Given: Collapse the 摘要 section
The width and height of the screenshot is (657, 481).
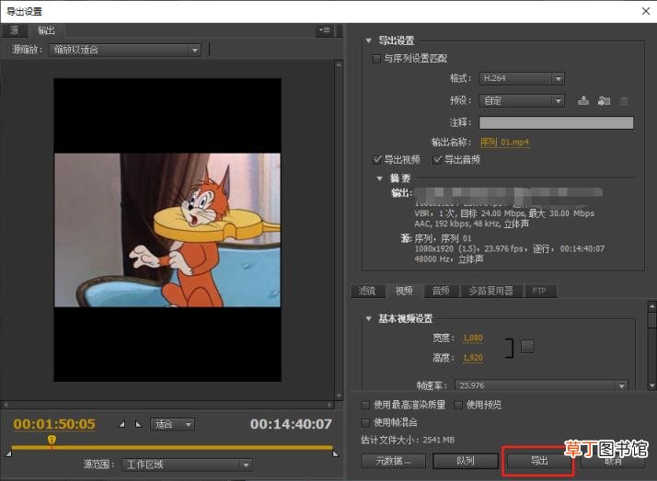Looking at the screenshot, I should click(x=379, y=178).
